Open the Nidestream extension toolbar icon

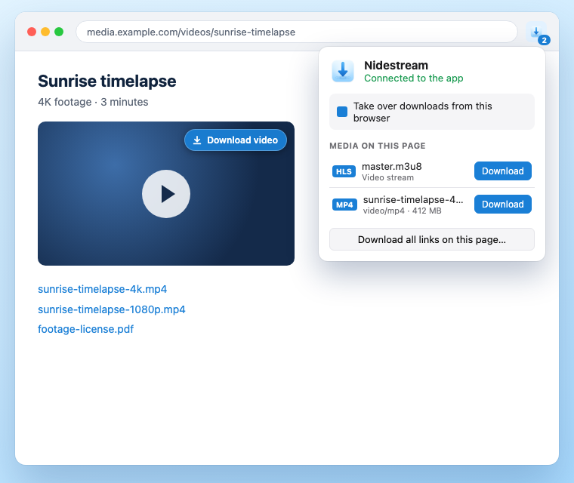click(x=536, y=32)
